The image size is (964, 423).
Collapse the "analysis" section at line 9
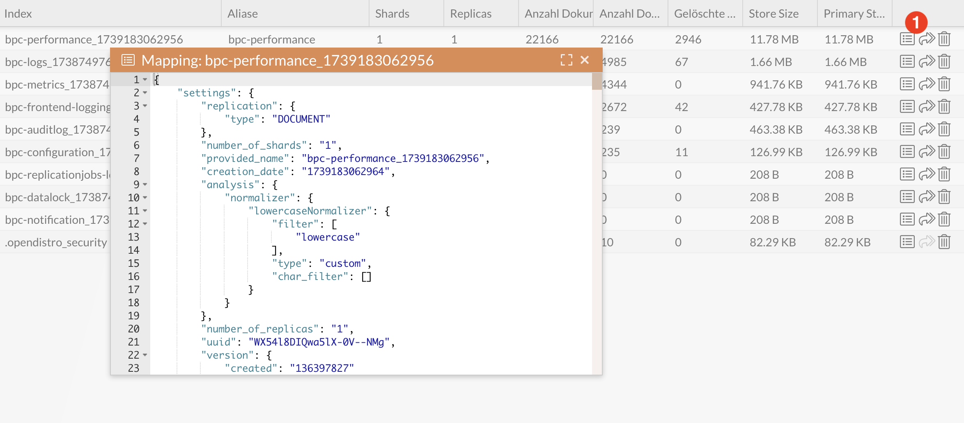[145, 185]
